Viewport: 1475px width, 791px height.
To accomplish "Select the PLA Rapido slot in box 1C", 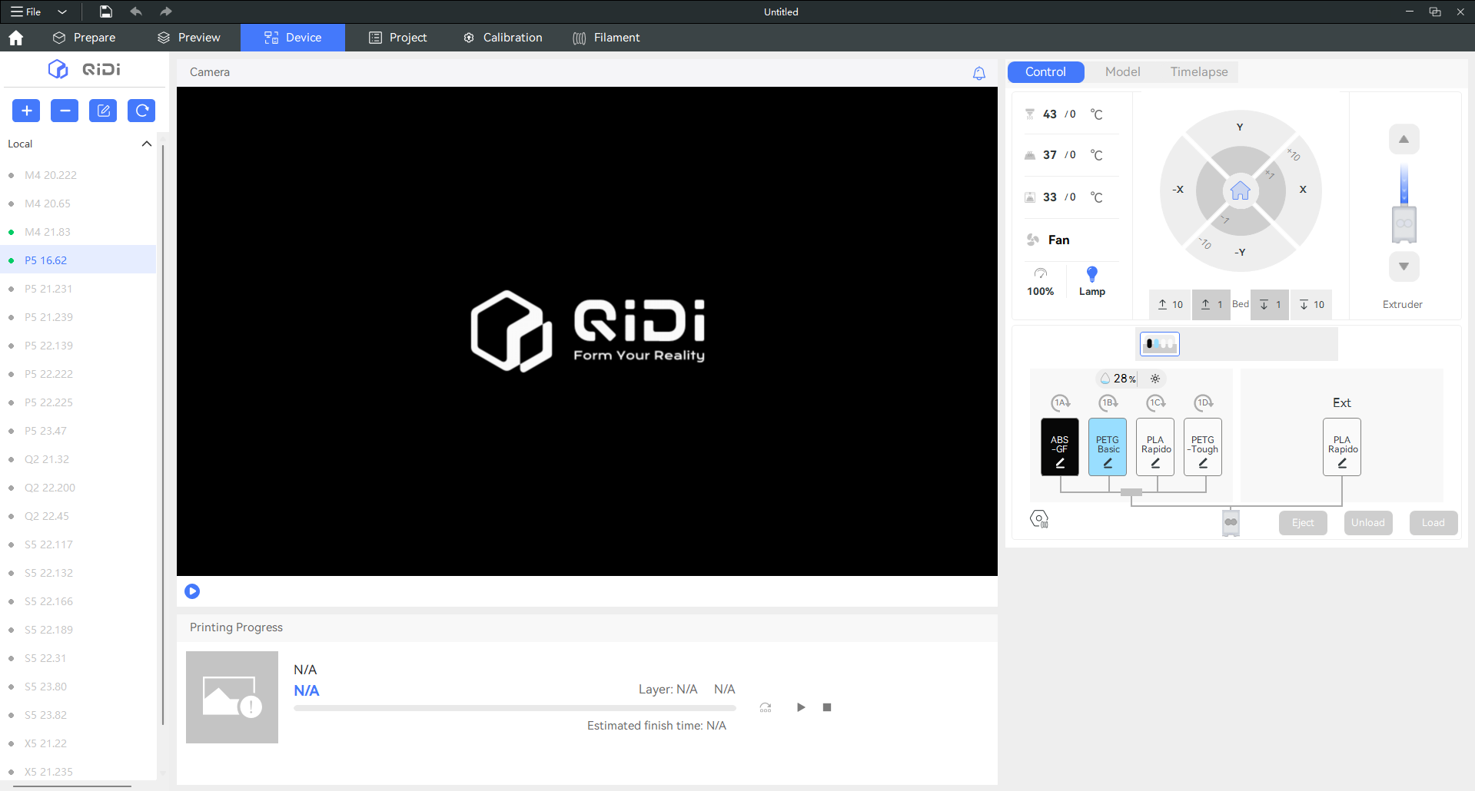I will click(x=1155, y=447).
